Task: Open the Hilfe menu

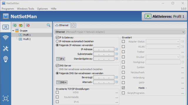Action: click(x=53, y=9)
